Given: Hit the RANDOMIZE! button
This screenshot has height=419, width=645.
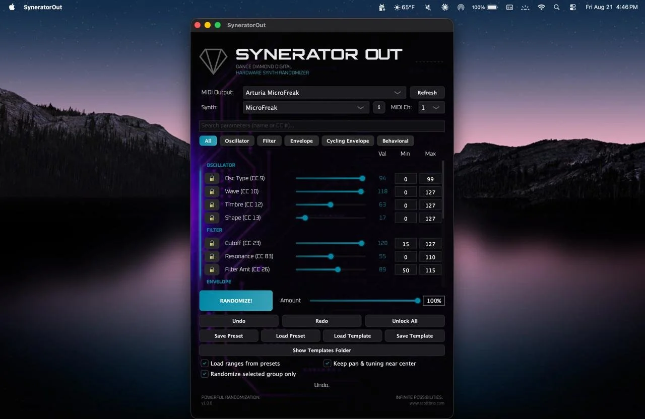Looking at the screenshot, I should click(236, 301).
